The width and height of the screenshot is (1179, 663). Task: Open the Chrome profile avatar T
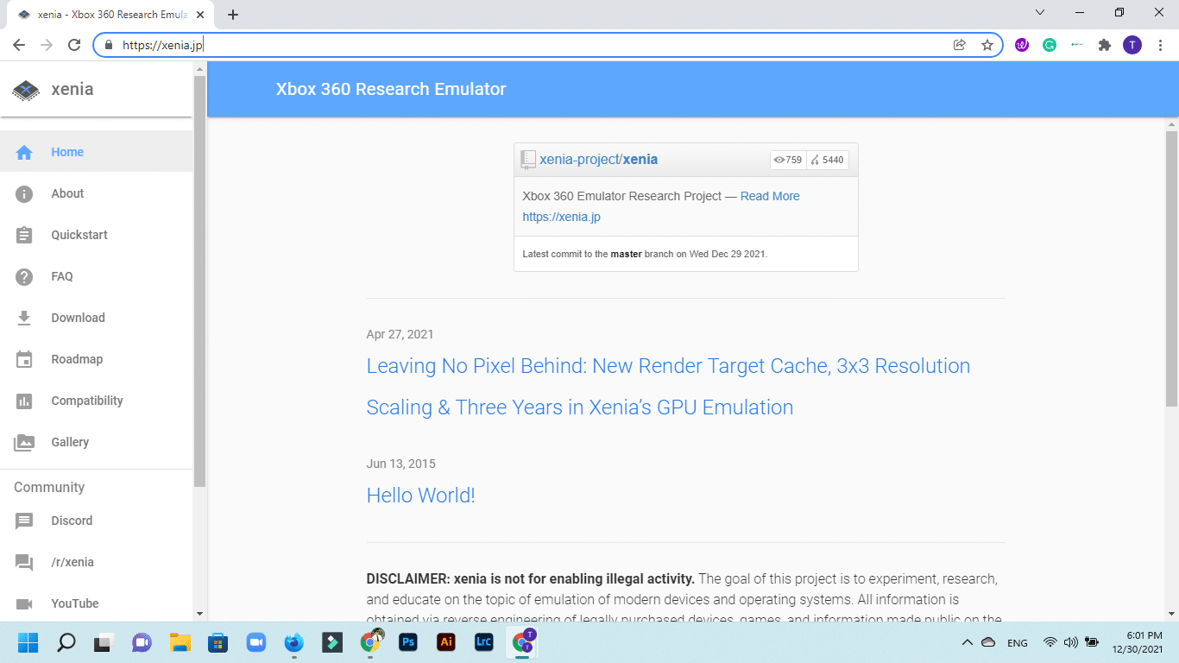[x=1132, y=45]
